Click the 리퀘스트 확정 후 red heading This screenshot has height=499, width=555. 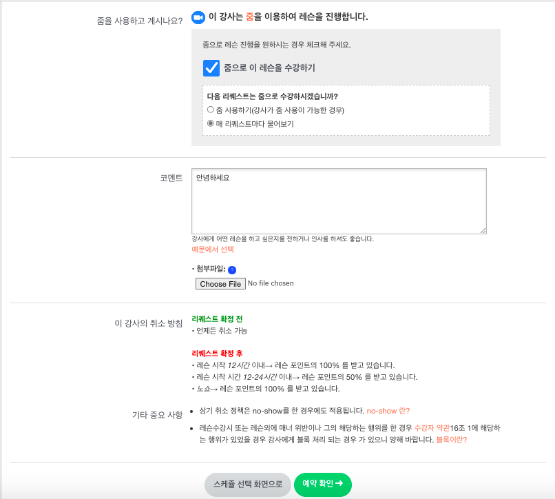[217, 354]
